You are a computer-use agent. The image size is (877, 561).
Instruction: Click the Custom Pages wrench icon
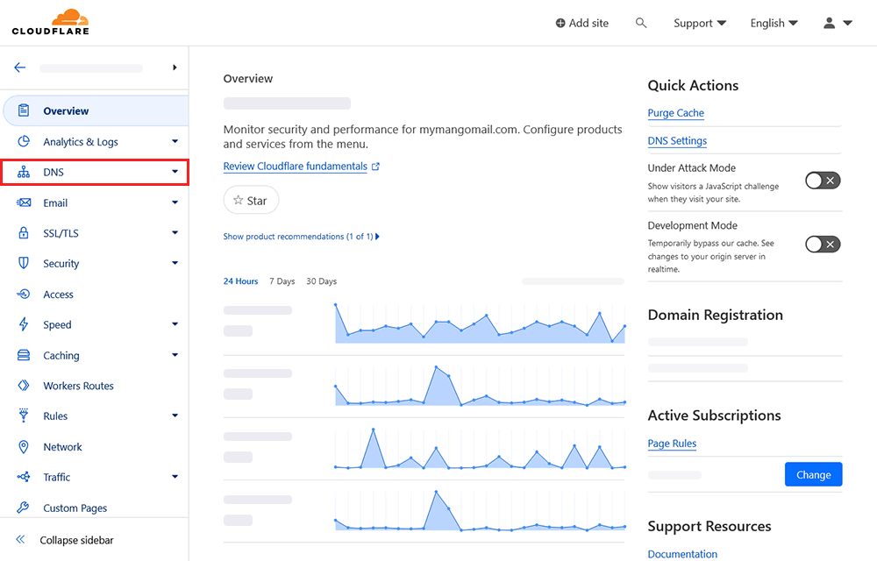click(x=23, y=508)
